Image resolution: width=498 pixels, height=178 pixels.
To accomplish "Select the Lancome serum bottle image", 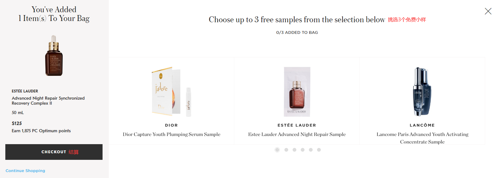I will click(x=422, y=92).
